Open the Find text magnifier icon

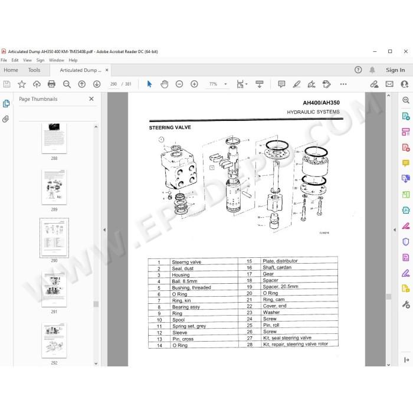67,84
